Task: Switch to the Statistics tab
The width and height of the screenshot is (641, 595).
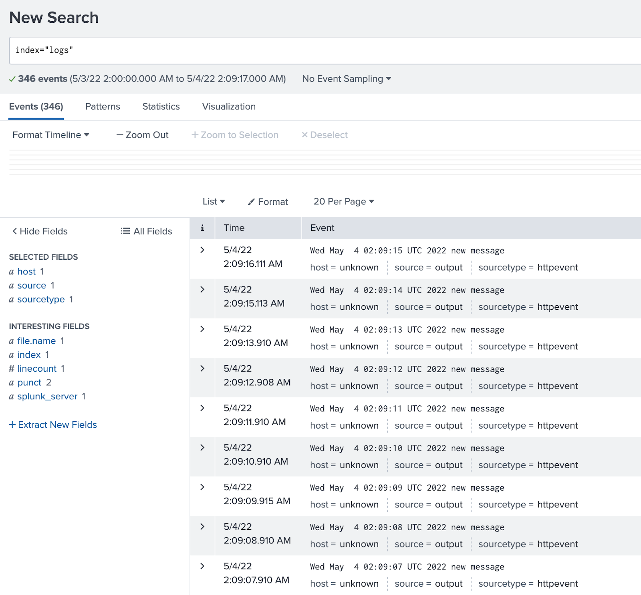Action: tap(160, 106)
